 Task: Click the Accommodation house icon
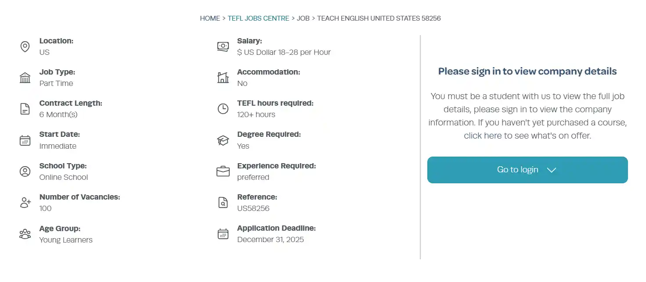click(223, 78)
